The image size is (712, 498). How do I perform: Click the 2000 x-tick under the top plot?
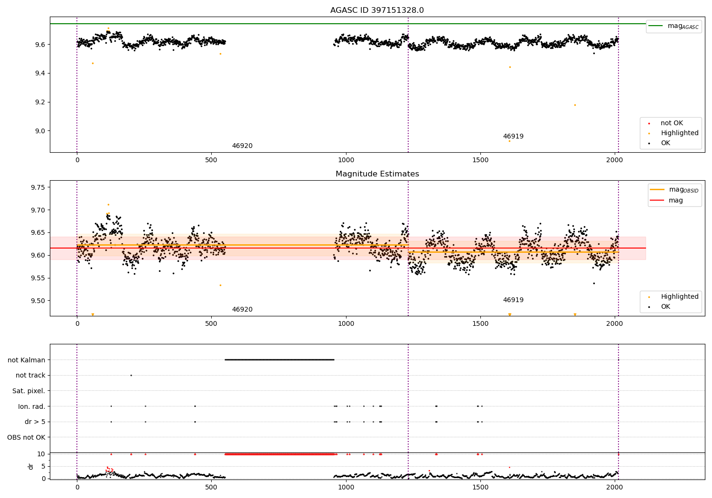tap(615, 160)
